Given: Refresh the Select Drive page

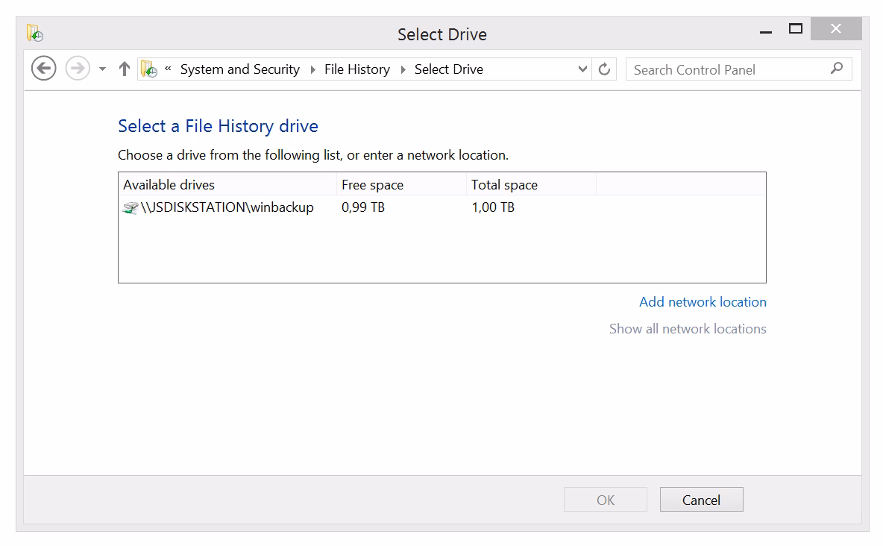Looking at the screenshot, I should [x=604, y=69].
